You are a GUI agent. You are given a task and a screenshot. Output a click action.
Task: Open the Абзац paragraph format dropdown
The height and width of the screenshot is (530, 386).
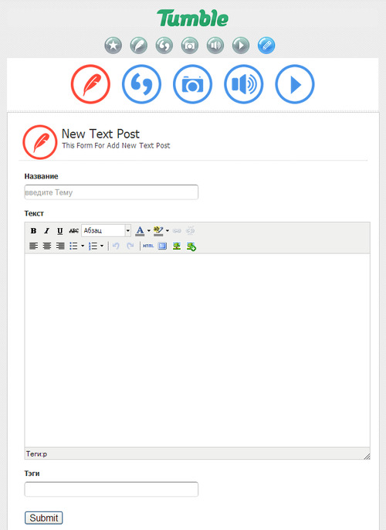(106, 230)
